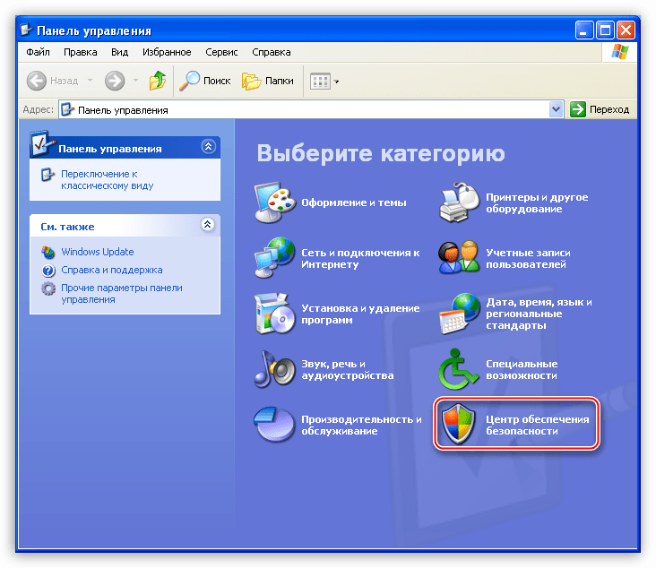Open the Performance and Maintenance pie chart icon
Viewport: 656px width, 568px height.
click(x=274, y=424)
